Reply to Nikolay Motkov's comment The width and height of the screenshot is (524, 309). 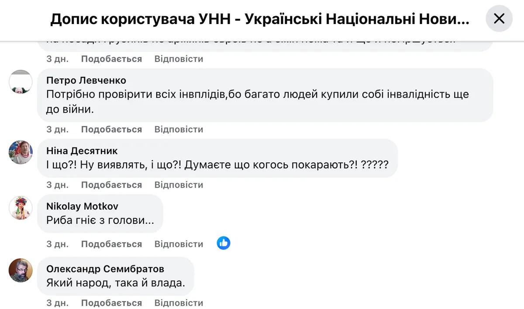[x=179, y=244]
